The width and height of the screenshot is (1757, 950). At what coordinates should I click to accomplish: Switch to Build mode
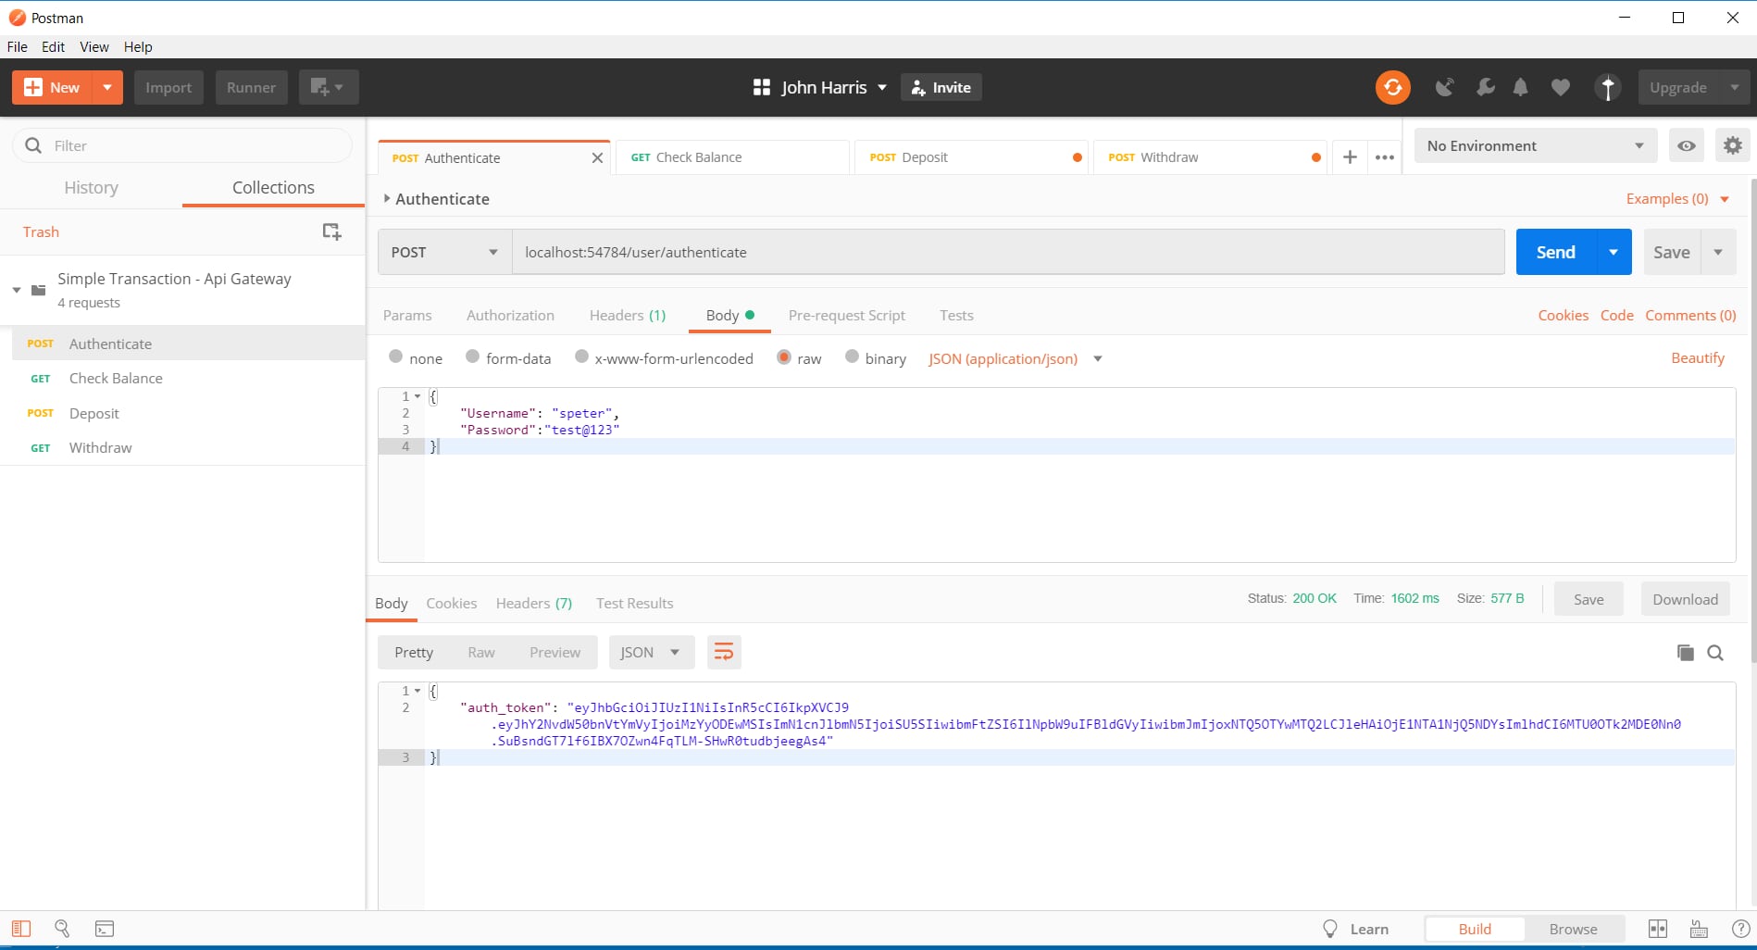(x=1475, y=929)
